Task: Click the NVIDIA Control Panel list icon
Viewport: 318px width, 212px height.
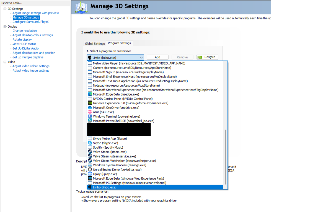Action: point(90,99)
